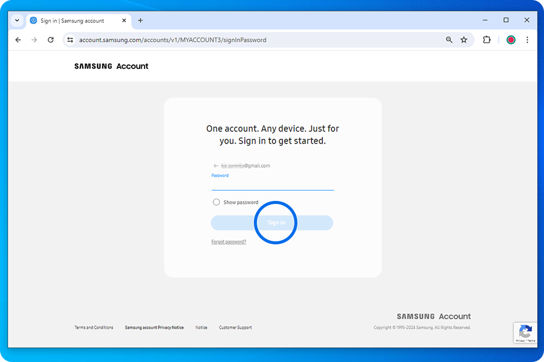Click the Sign in button

pos(276,222)
